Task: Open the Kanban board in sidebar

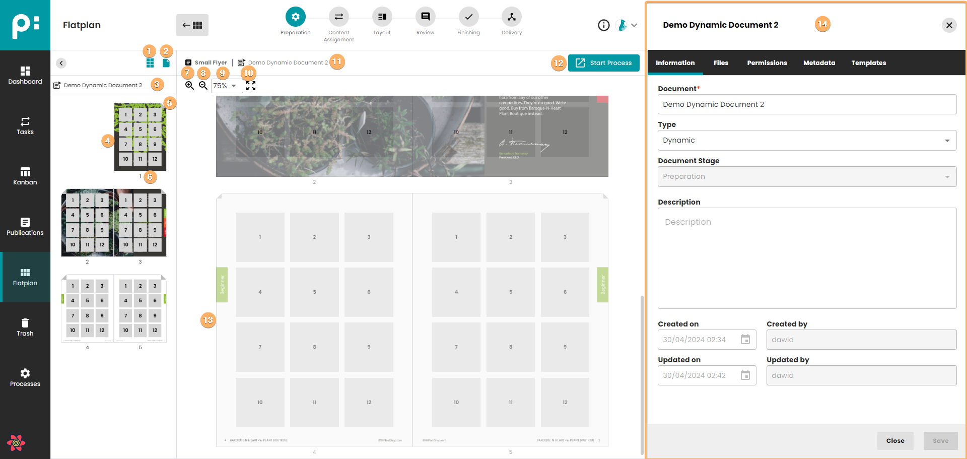Action: click(25, 176)
